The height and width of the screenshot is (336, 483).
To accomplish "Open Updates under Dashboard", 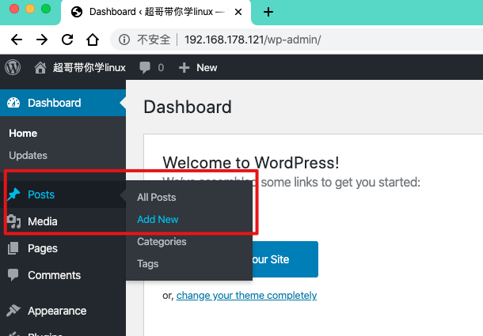I will (x=28, y=156).
